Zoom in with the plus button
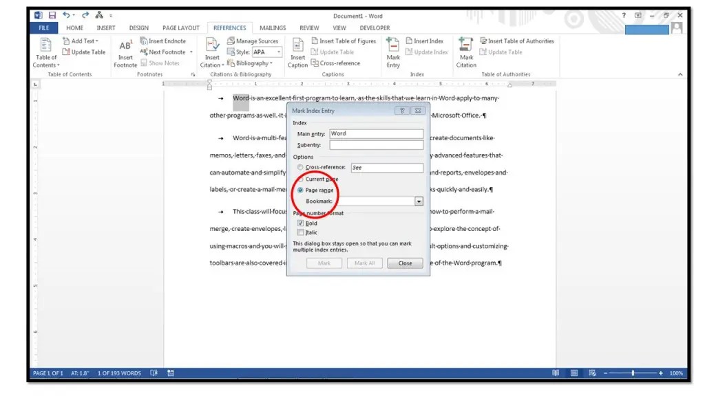 pos(660,373)
